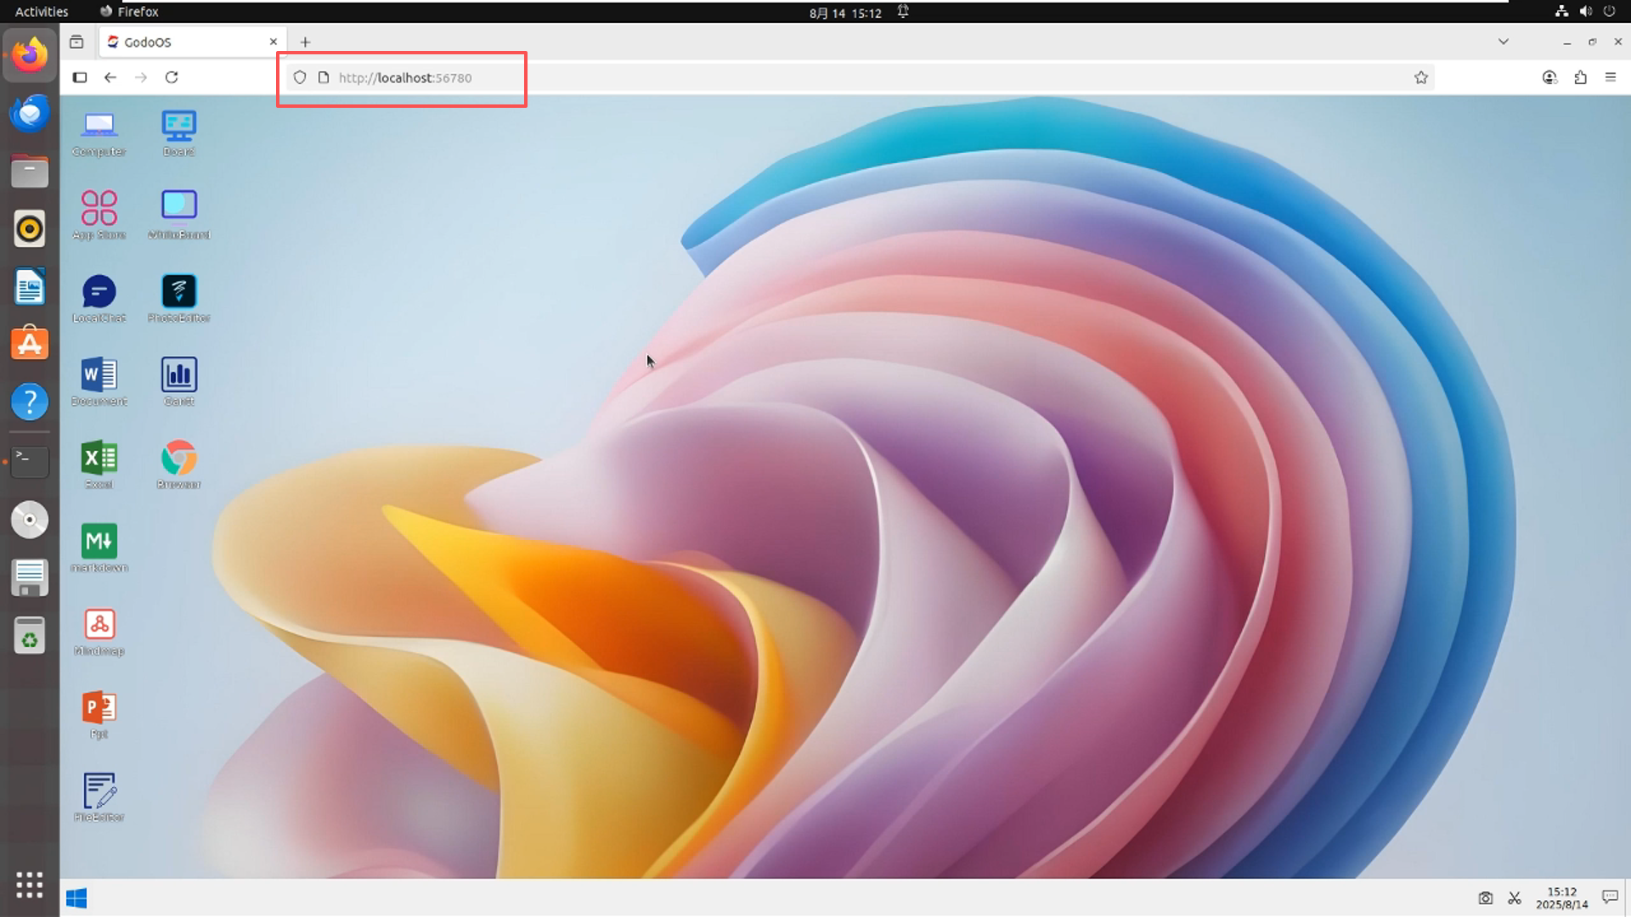
Task: Click the Firefox icon in dock
Action: pyautogui.click(x=30, y=55)
